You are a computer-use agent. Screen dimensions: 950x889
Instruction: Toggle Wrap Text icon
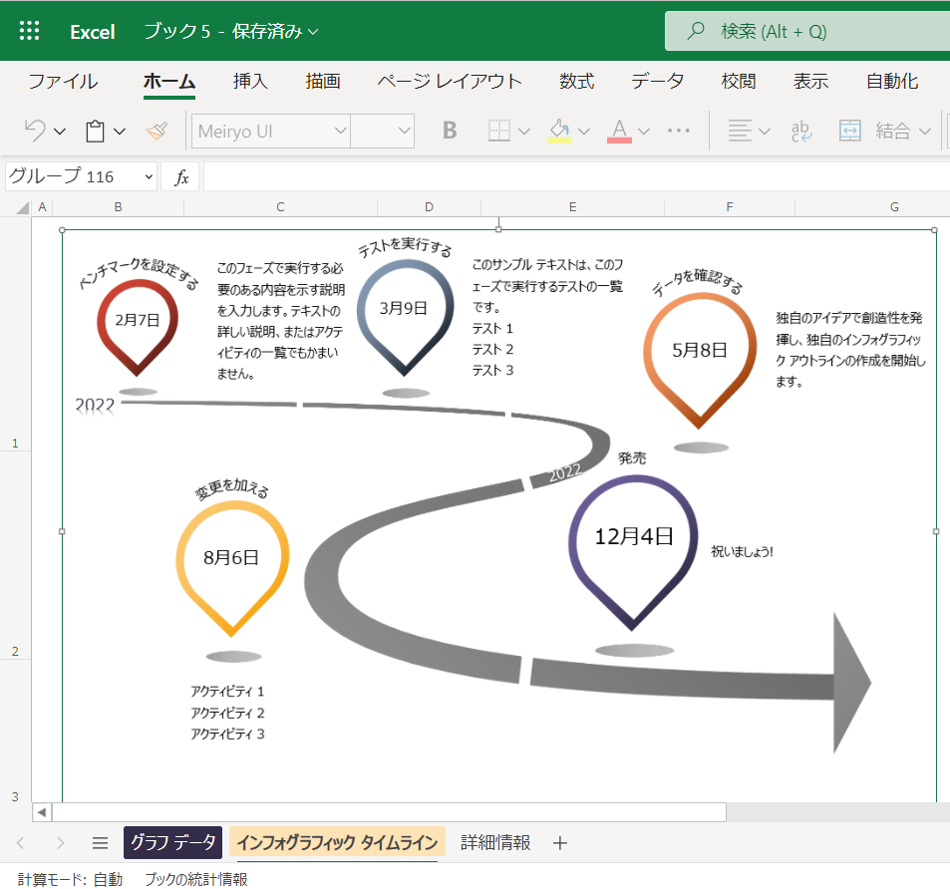point(800,131)
